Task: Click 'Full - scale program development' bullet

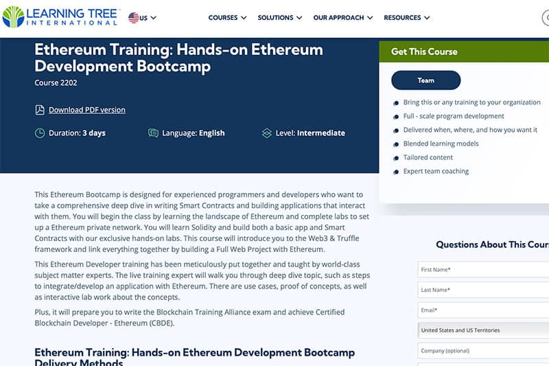Action: click(x=454, y=116)
